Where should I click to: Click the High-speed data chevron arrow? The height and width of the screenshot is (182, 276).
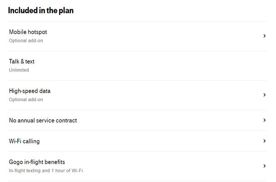click(264, 95)
